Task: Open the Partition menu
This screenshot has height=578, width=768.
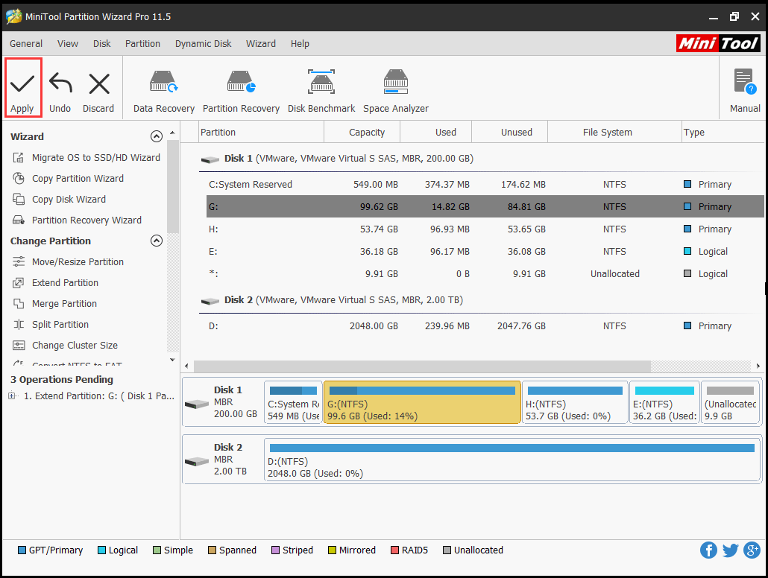Action: pyautogui.click(x=142, y=43)
